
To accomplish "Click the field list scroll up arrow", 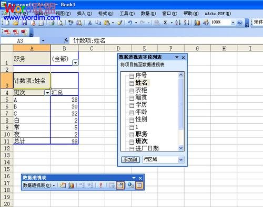I will click(181, 75).
